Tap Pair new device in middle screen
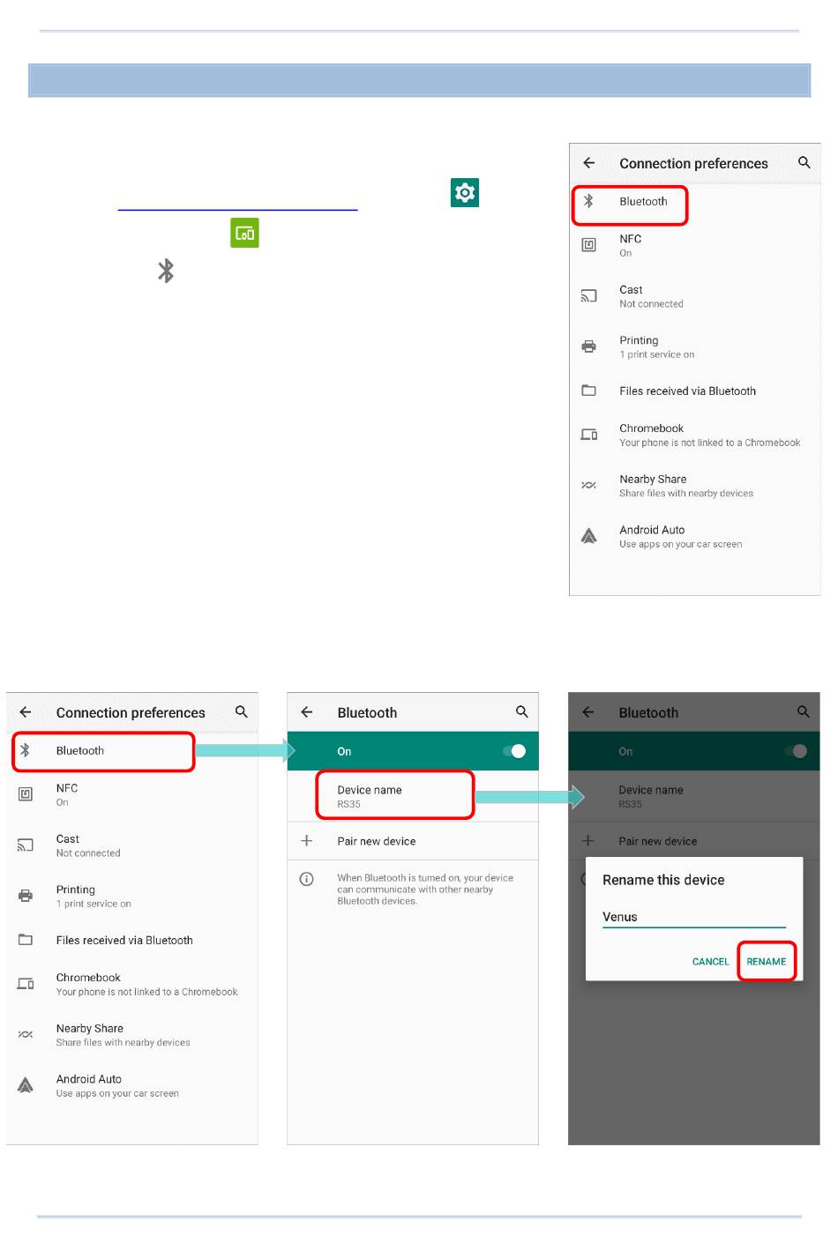The height and width of the screenshot is (1251, 838). coord(413,841)
